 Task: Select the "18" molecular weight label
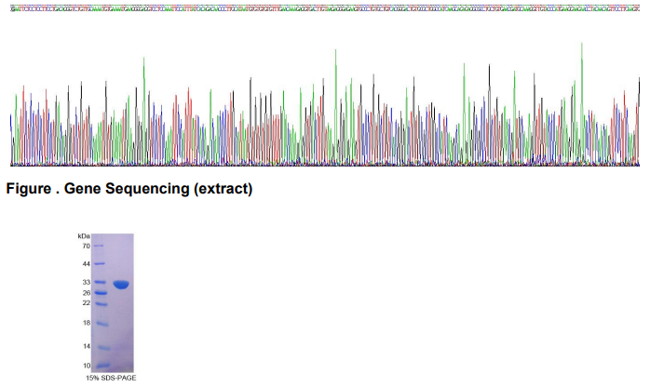click(87, 323)
